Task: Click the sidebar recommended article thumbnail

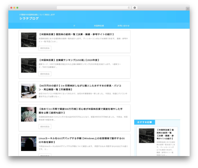Action: coord(147,136)
